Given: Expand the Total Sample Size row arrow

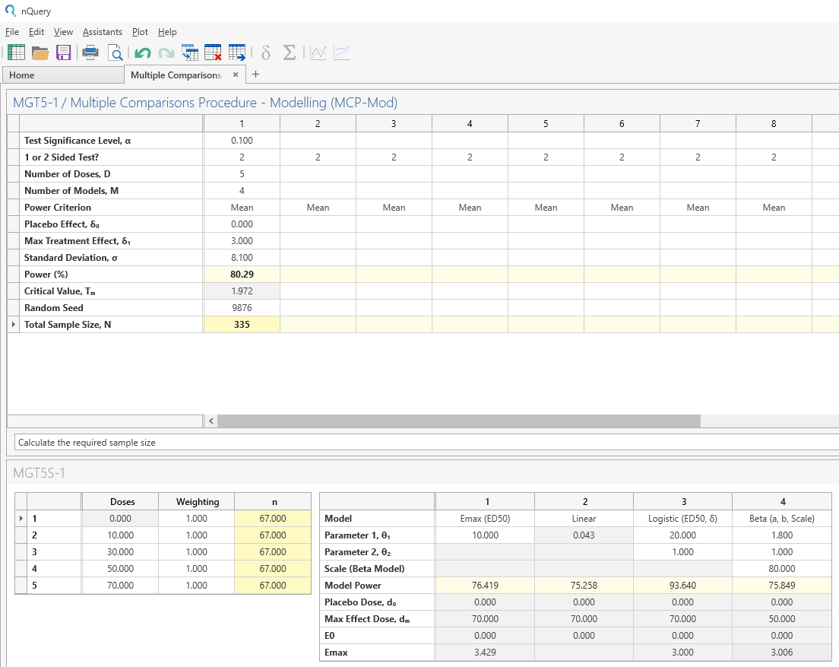Looking at the screenshot, I should tap(13, 324).
